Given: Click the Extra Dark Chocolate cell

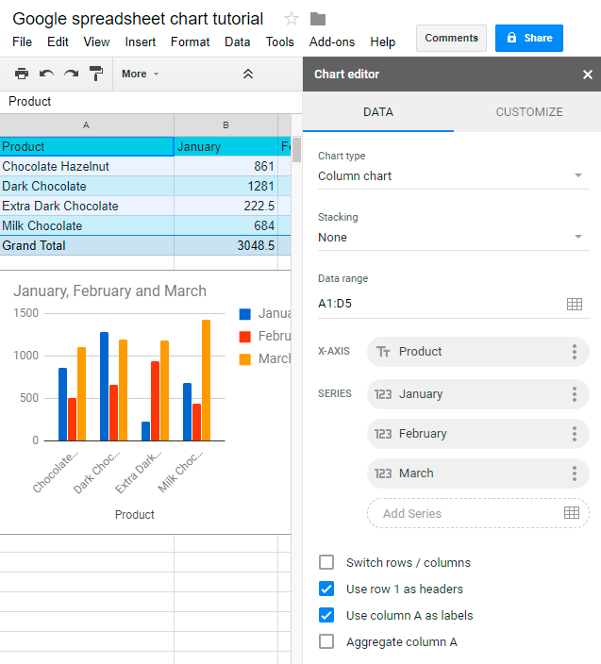Looking at the screenshot, I should (x=87, y=207).
